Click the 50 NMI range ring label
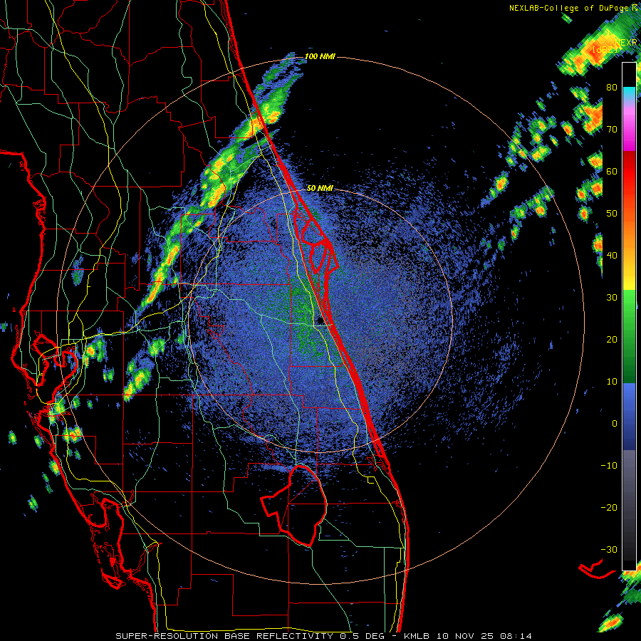641x641 pixels. click(320, 189)
